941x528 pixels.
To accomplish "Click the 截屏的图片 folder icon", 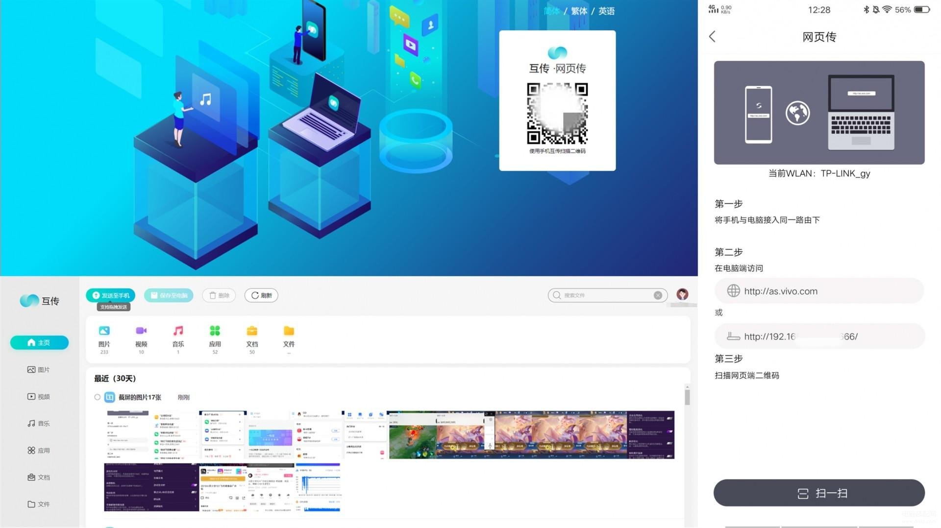I will click(110, 397).
